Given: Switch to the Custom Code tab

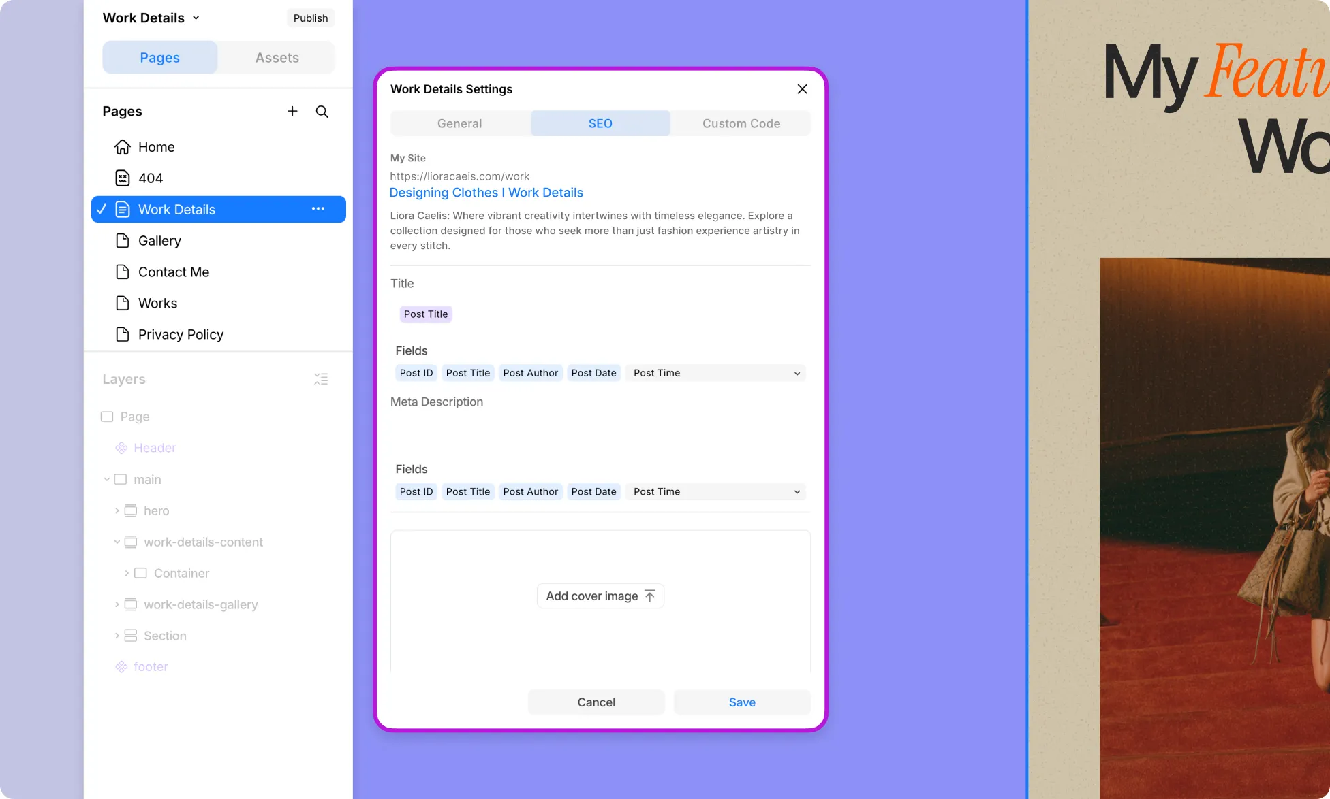Looking at the screenshot, I should tap(741, 123).
